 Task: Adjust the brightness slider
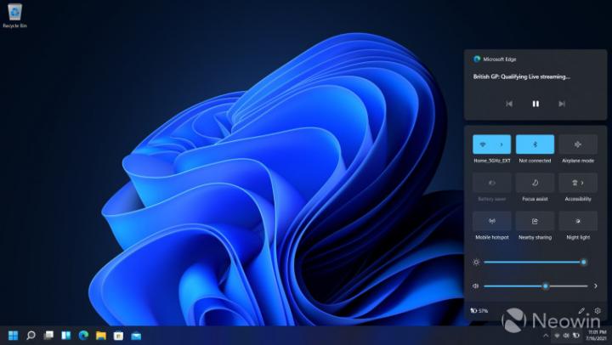tap(534, 263)
